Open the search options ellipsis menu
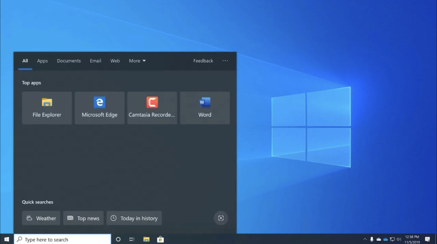This screenshot has height=244, width=437. 225,61
